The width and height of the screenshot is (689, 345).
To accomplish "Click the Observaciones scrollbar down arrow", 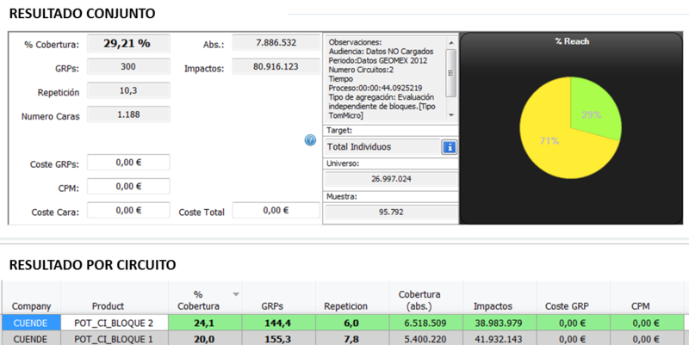I will coord(451,120).
